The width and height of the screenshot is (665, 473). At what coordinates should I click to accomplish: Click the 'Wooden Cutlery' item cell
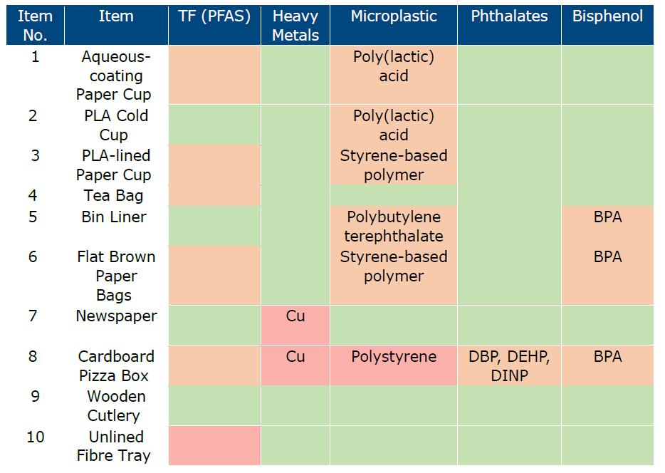point(114,405)
